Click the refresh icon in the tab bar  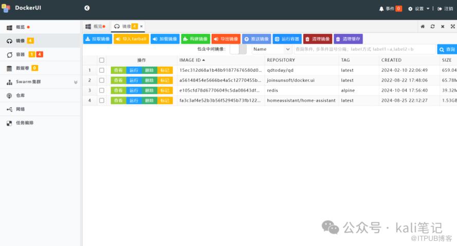[432, 27]
